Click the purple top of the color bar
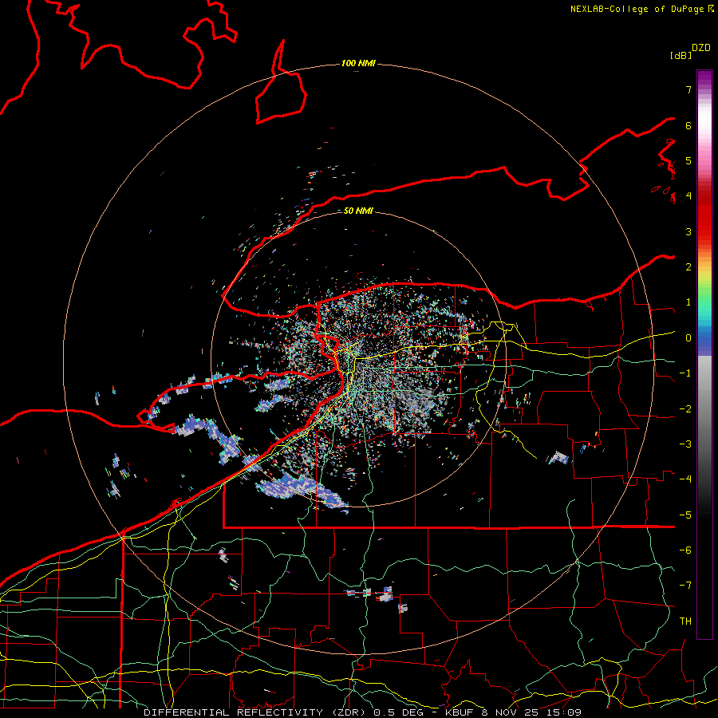The image size is (718, 718). point(704,79)
